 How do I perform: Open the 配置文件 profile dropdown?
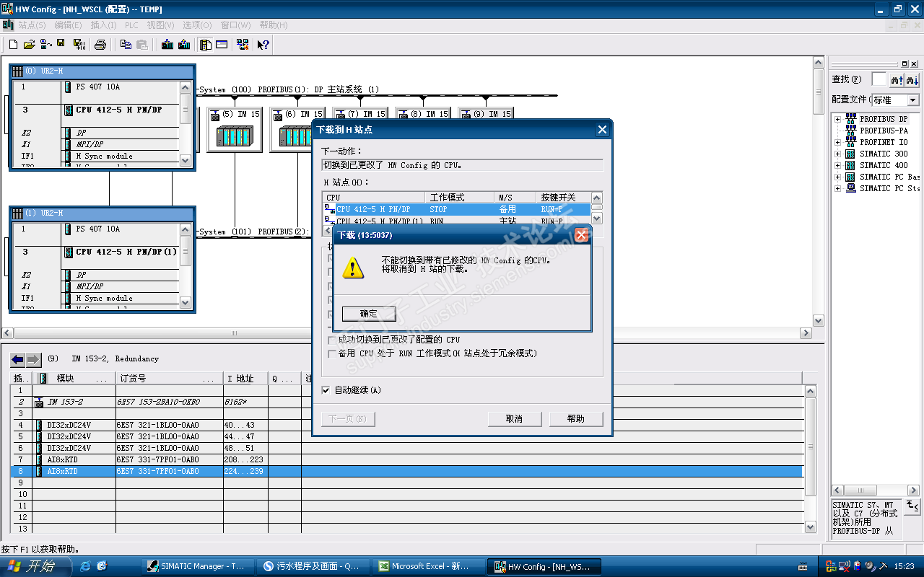[913, 100]
